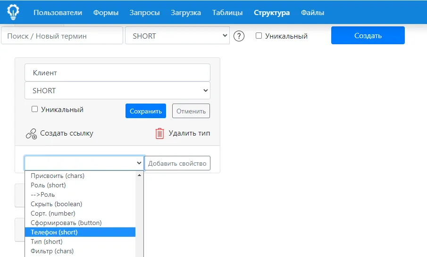Choose Присвоить (chars) option
Viewport: 427px width, 257px height.
point(80,176)
